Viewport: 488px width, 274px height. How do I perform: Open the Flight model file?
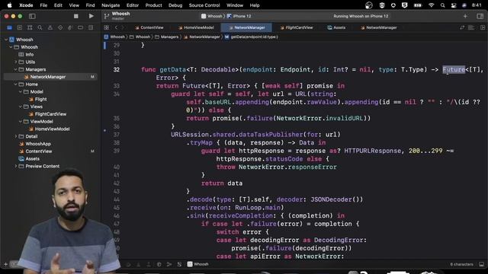pyautogui.click(x=37, y=99)
